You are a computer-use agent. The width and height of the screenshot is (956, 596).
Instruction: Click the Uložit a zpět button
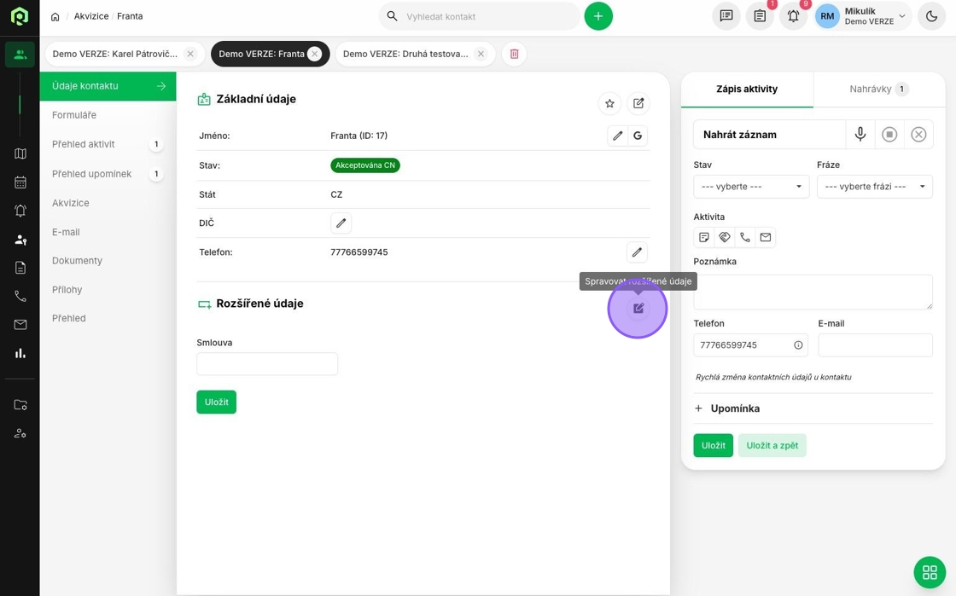pyautogui.click(x=772, y=445)
